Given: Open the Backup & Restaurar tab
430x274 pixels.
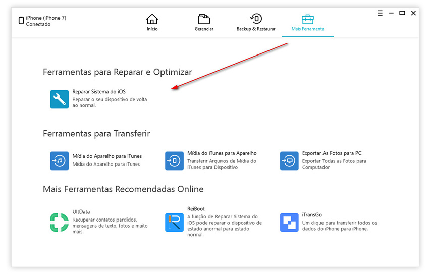Looking at the screenshot, I should (255, 23).
